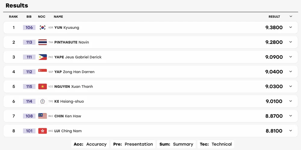Open athlete name YAP Zong Han Darren
Viewport: 301px width, 150px height.
(x=74, y=72)
